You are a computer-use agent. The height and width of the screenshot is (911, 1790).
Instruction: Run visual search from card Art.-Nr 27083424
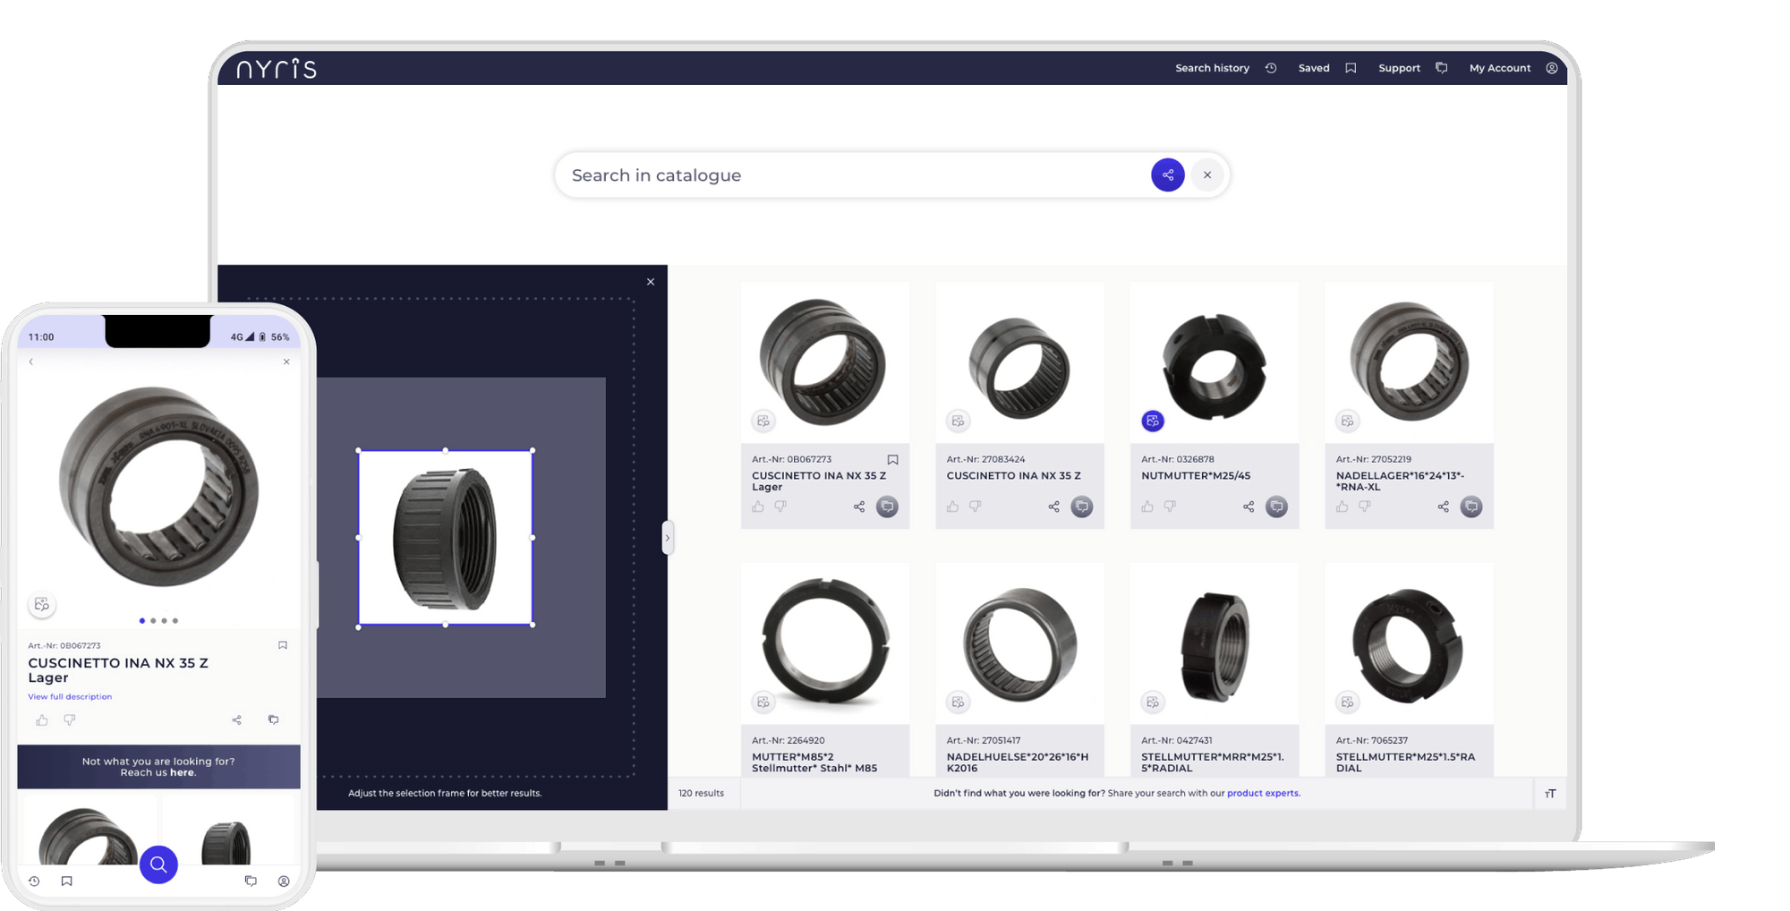[x=959, y=421]
